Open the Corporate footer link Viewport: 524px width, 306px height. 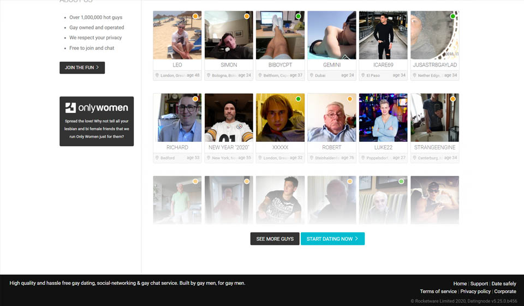coord(505,291)
